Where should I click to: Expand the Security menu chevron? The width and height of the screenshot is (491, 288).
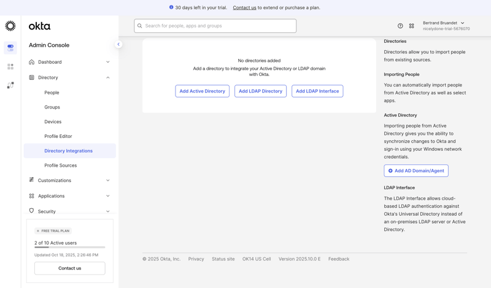pyautogui.click(x=108, y=211)
